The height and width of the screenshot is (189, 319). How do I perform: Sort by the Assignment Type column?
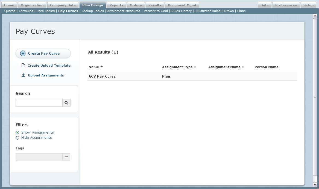coord(177,67)
